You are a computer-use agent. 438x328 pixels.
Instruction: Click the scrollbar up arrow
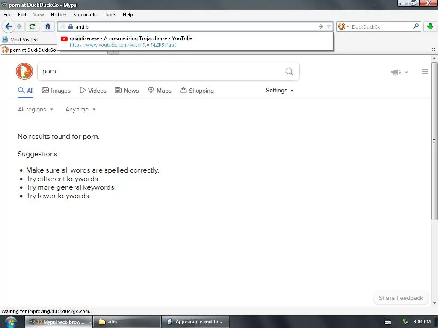[x=434, y=58]
